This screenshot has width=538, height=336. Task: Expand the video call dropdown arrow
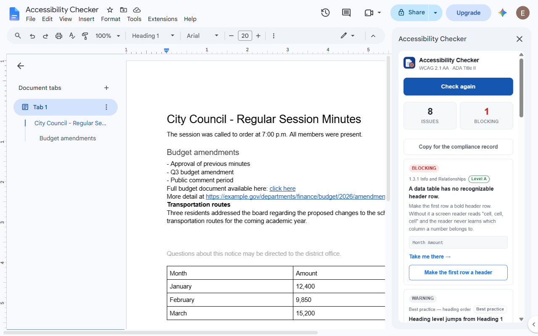(379, 13)
